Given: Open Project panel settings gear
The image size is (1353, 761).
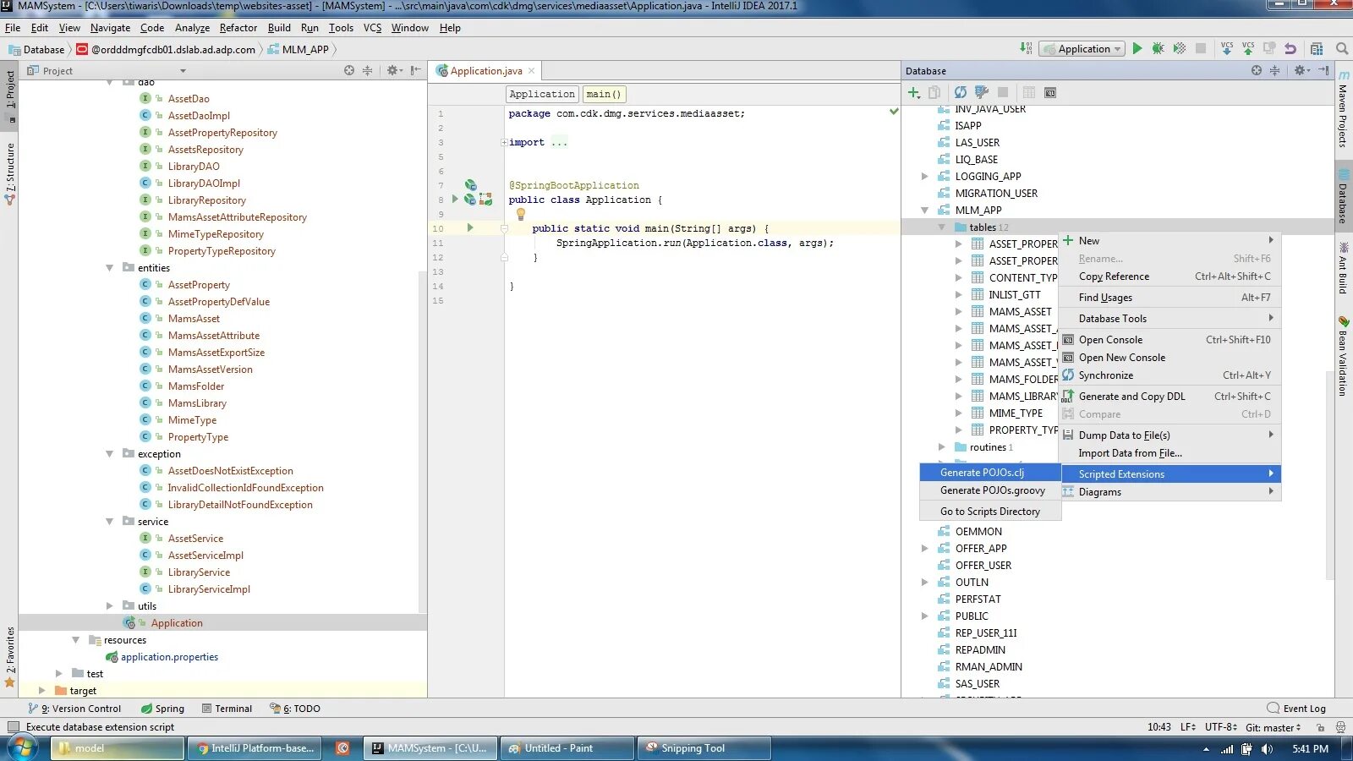Looking at the screenshot, I should point(393,71).
